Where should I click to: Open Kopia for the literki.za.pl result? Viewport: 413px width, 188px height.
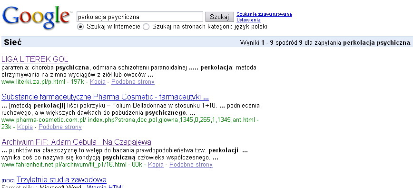pyautogui.click(x=98, y=81)
